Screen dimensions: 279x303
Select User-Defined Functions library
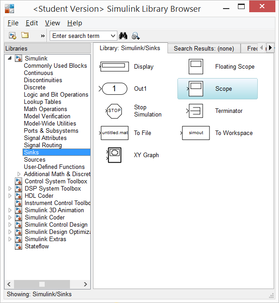pyautogui.click(x=54, y=167)
